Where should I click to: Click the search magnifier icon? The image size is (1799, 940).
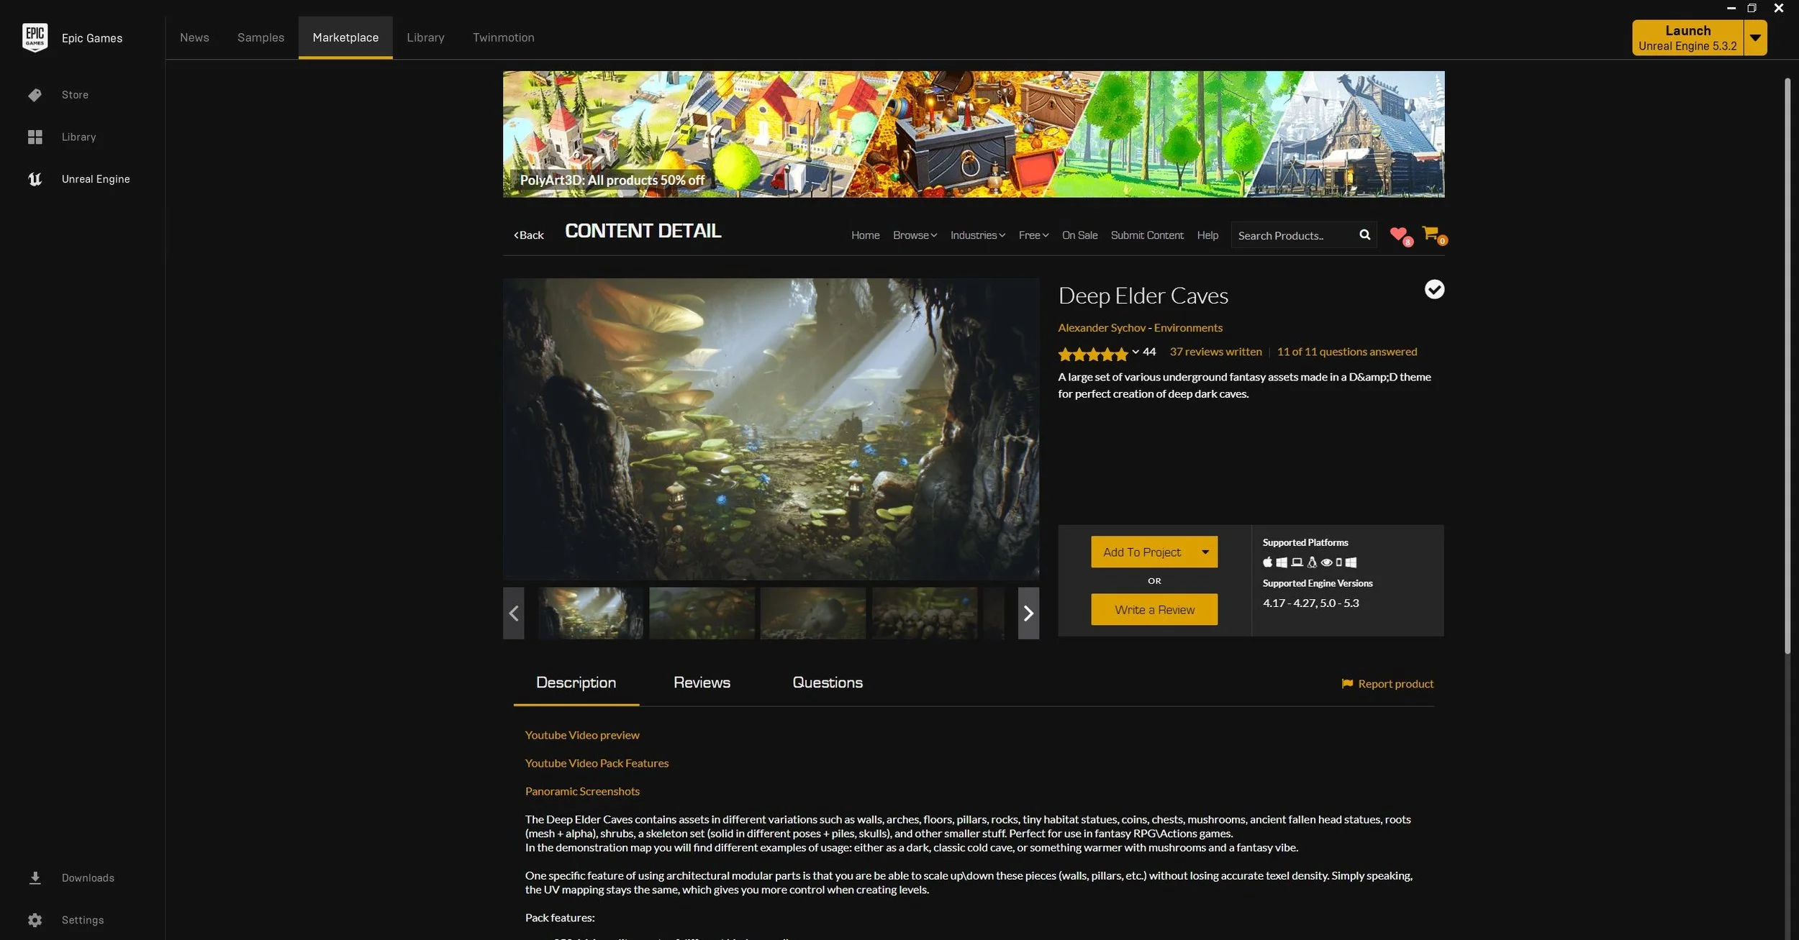pyautogui.click(x=1364, y=235)
